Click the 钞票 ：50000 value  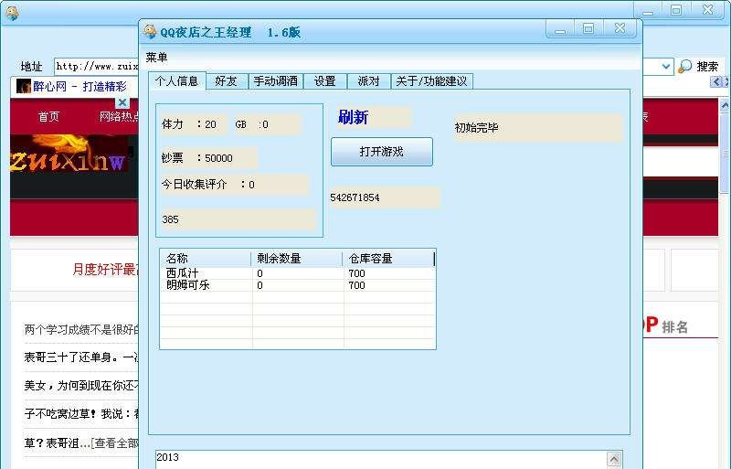click(209, 158)
